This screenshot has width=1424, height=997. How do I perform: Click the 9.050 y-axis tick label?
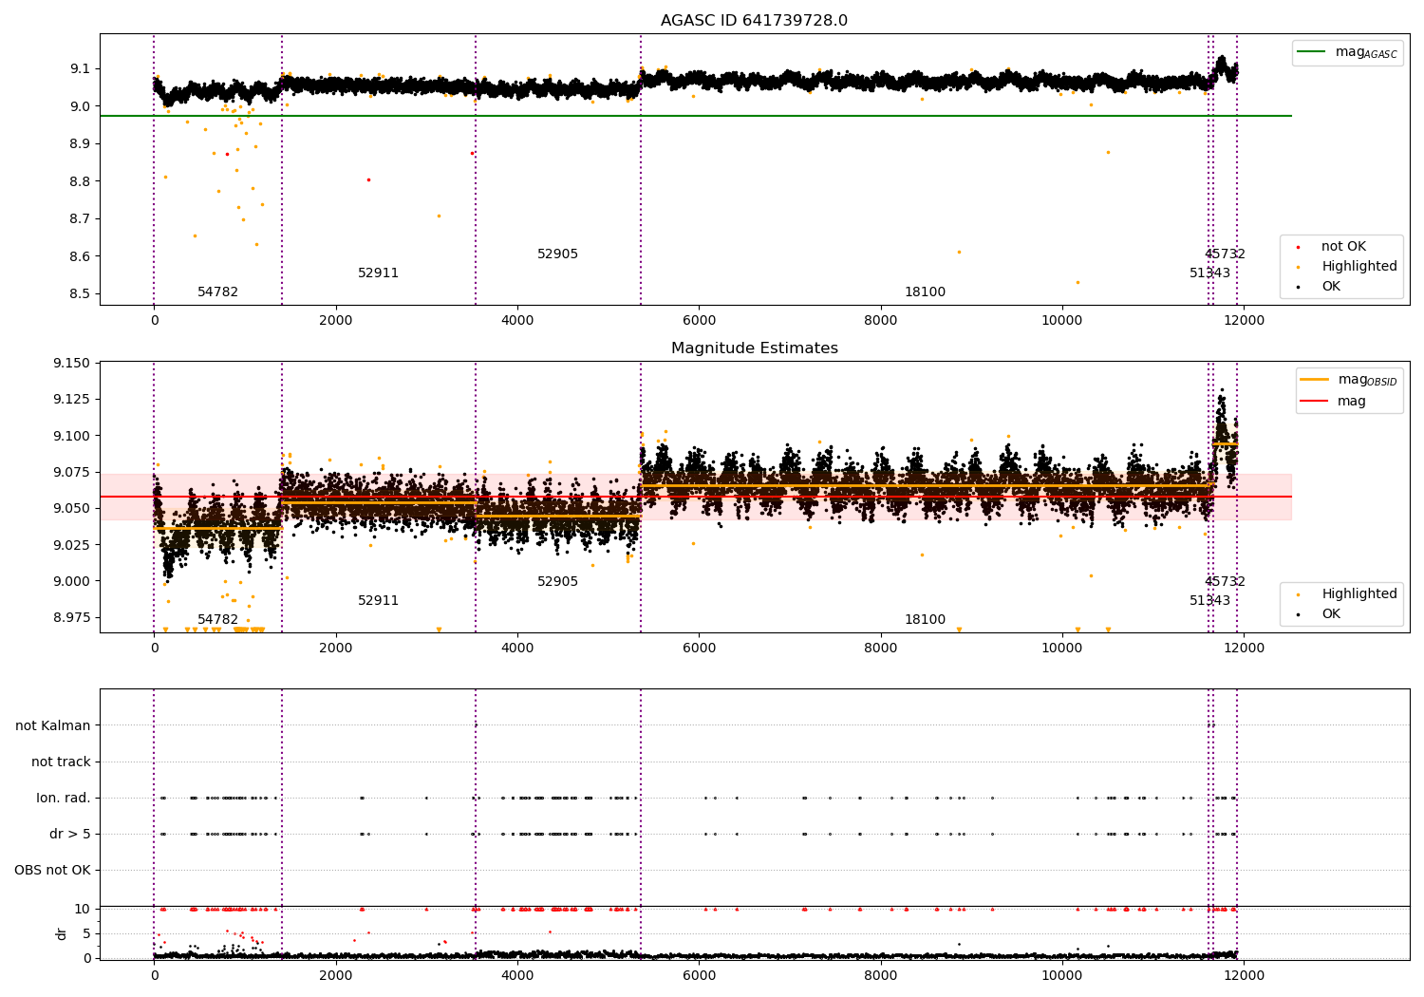72,508
